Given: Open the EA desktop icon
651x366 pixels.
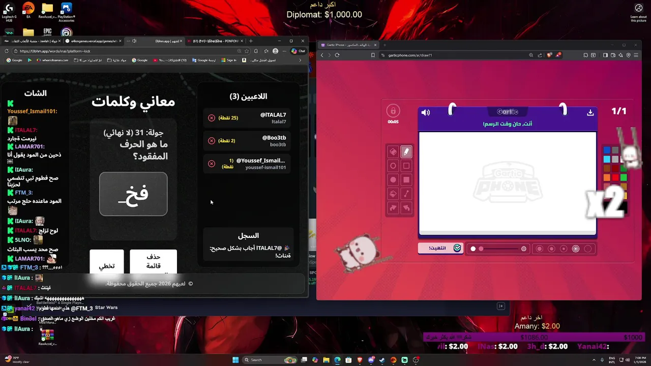Looking at the screenshot, I should (x=28, y=11).
